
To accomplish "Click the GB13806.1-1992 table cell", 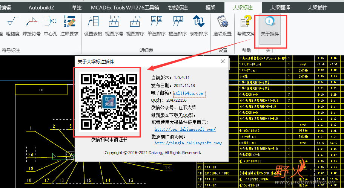I will pos(217,173).
